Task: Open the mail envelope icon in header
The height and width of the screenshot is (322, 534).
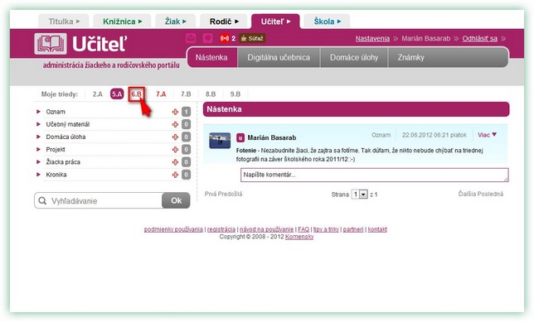Action: coord(191,38)
